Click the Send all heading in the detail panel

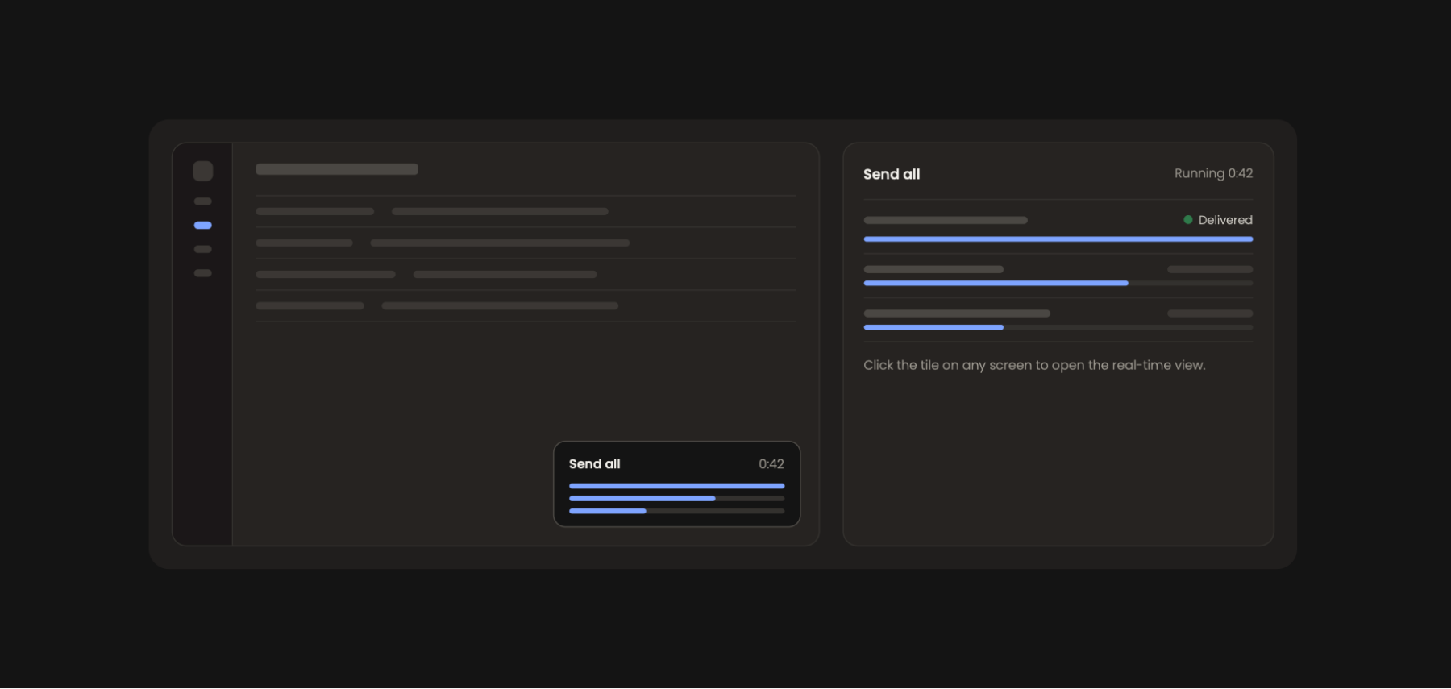[892, 174]
